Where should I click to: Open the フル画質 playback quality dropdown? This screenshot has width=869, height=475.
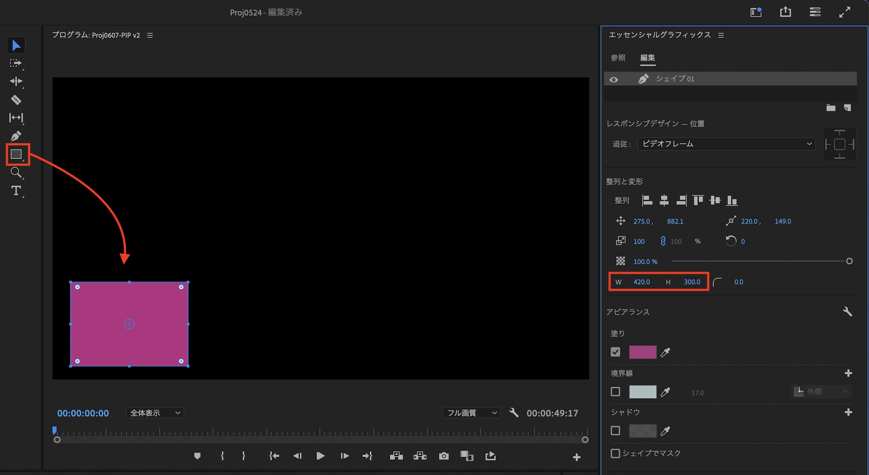pyautogui.click(x=471, y=412)
